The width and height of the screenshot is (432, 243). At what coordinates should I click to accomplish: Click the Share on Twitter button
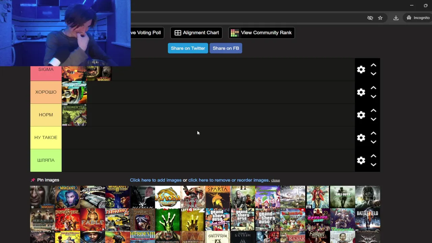(x=188, y=48)
